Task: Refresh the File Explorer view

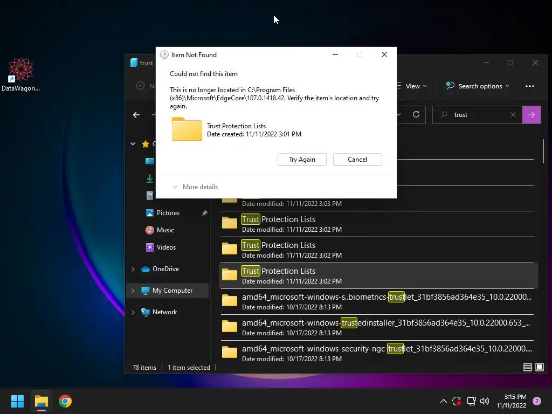Action: (416, 114)
